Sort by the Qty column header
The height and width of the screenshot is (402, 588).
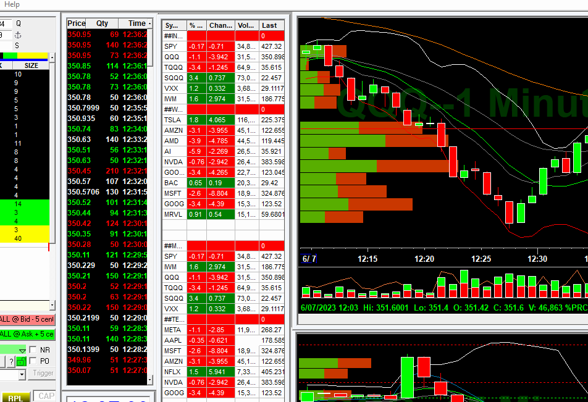pos(102,23)
